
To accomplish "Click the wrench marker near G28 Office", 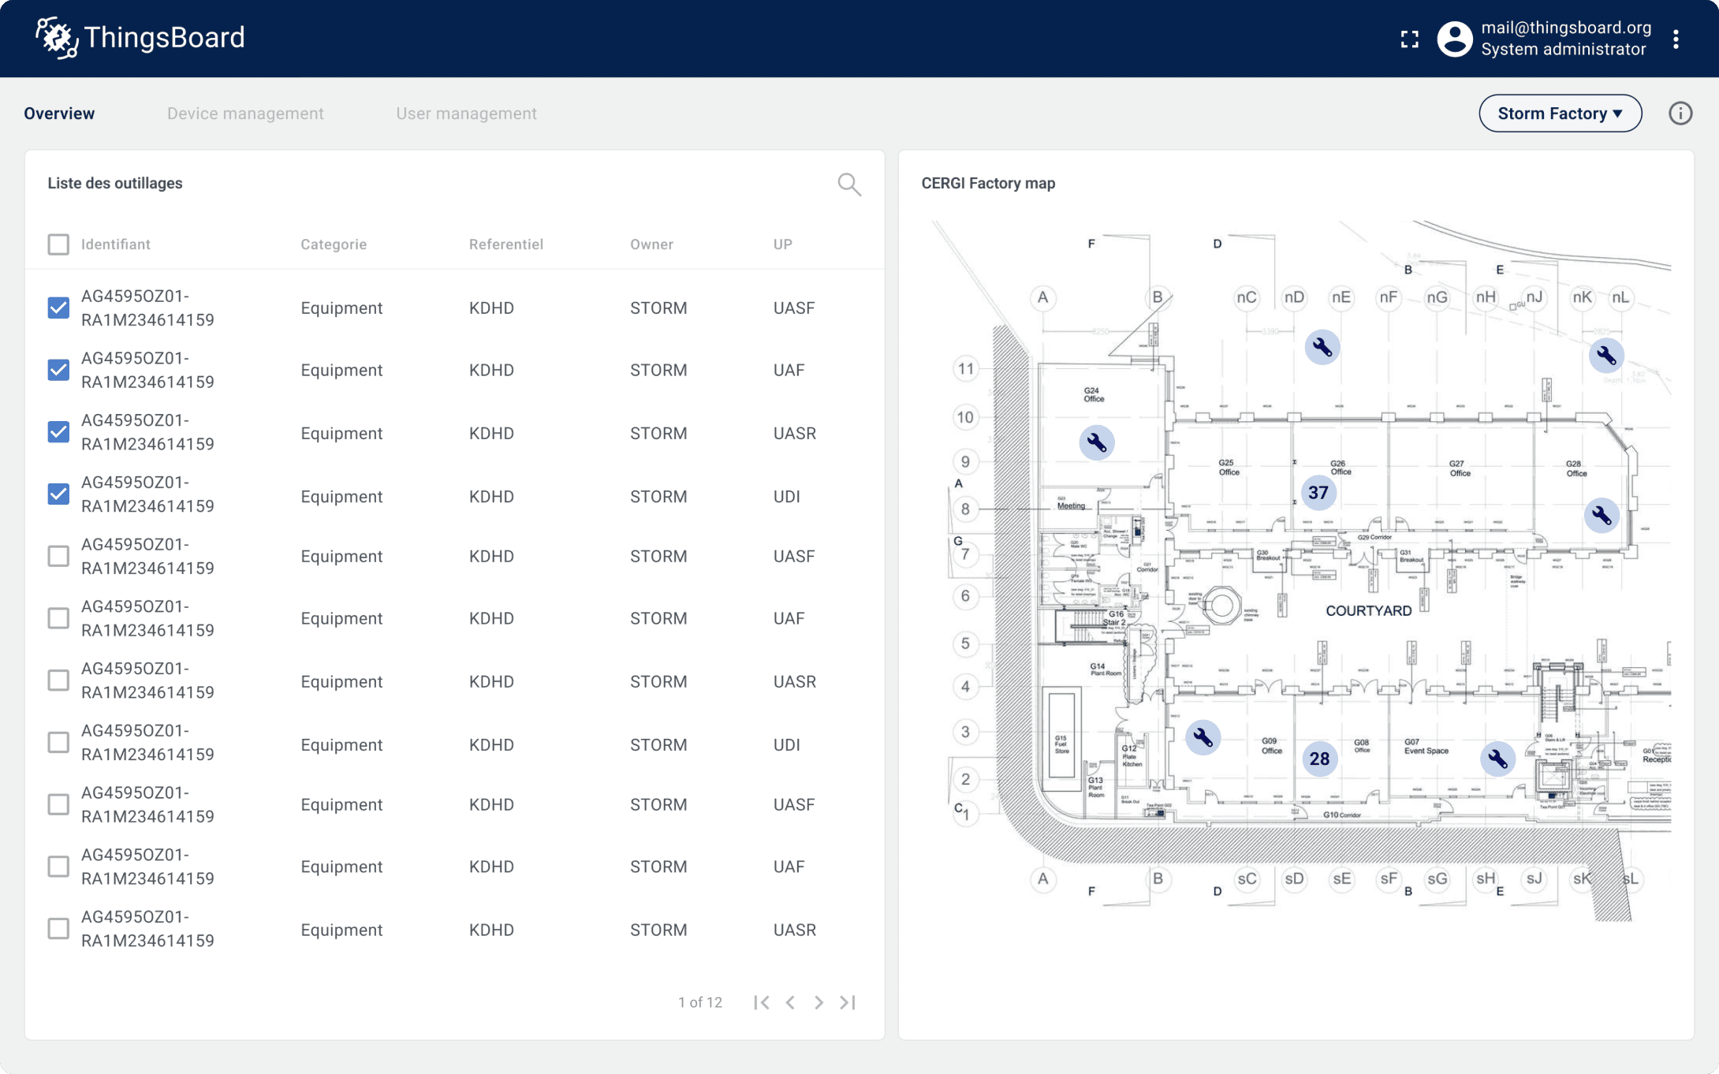I will (x=1601, y=515).
